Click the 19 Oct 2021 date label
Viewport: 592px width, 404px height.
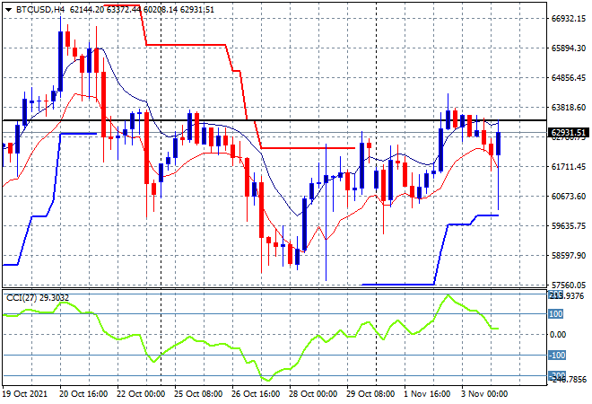pos(25,394)
